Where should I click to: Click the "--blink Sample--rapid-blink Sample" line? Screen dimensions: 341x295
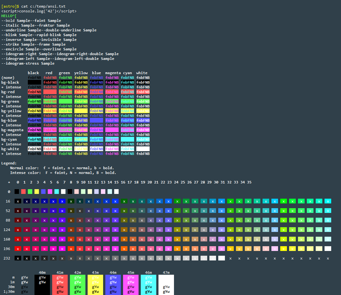pyautogui.click(x=39, y=35)
